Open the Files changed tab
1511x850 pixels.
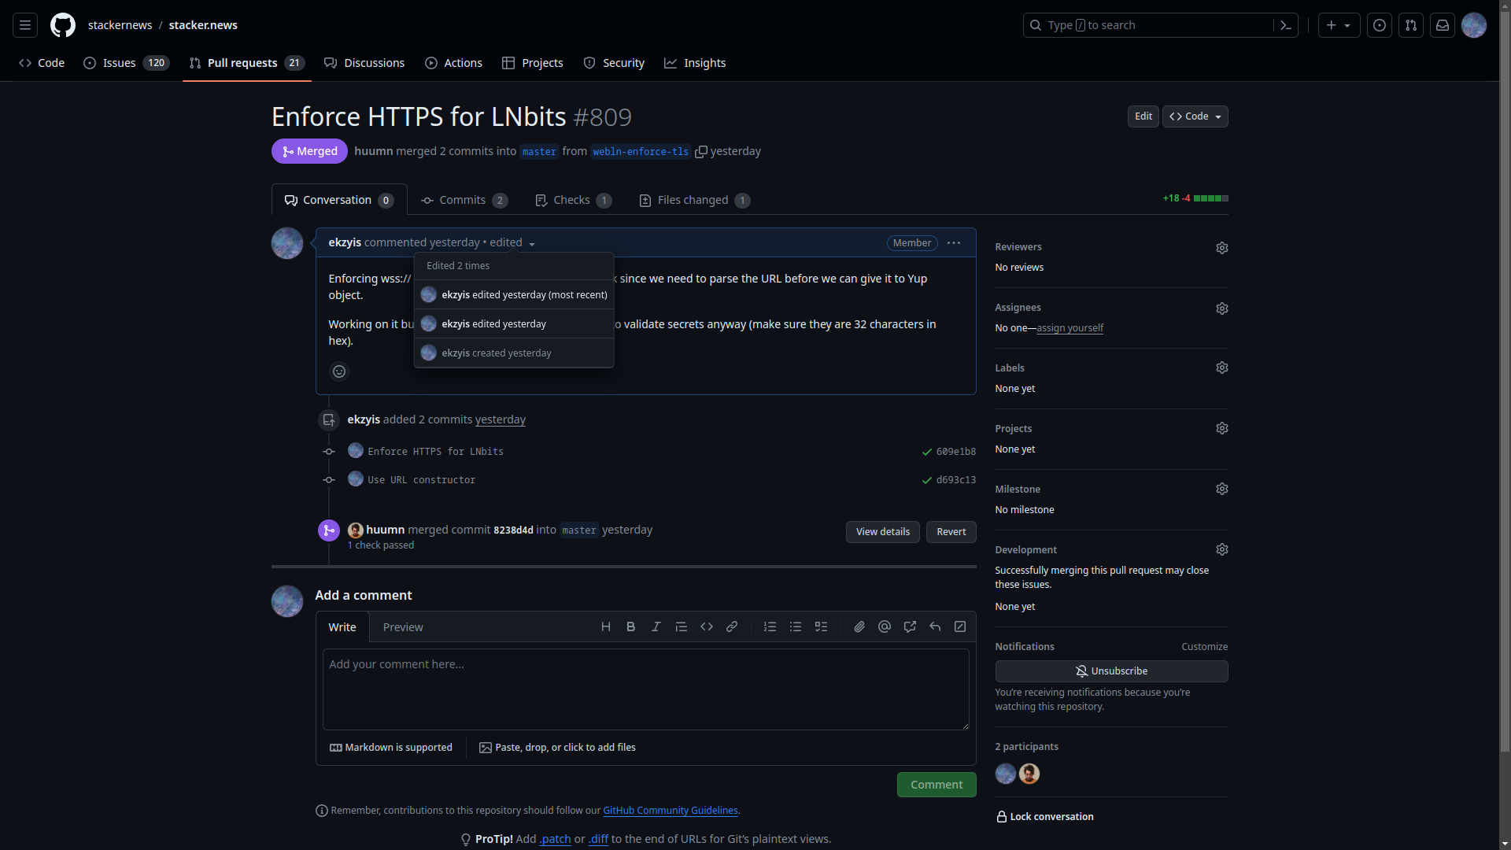(x=693, y=201)
